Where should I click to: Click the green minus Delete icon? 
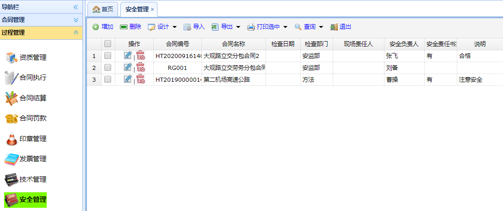(124, 27)
